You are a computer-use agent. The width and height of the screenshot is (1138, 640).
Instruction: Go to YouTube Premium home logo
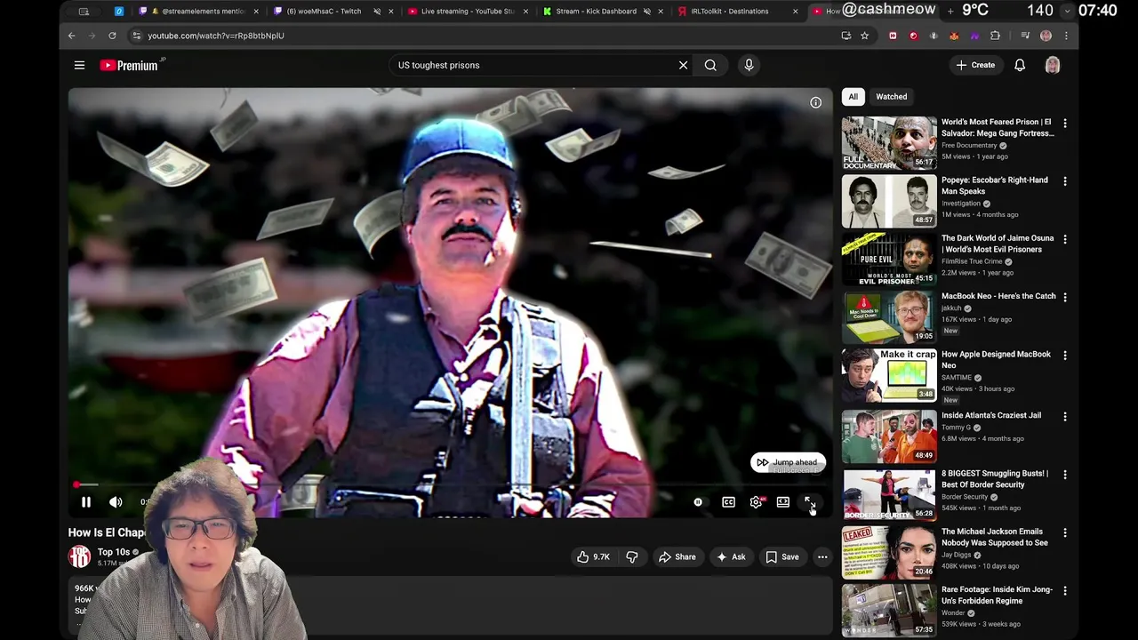click(132, 65)
